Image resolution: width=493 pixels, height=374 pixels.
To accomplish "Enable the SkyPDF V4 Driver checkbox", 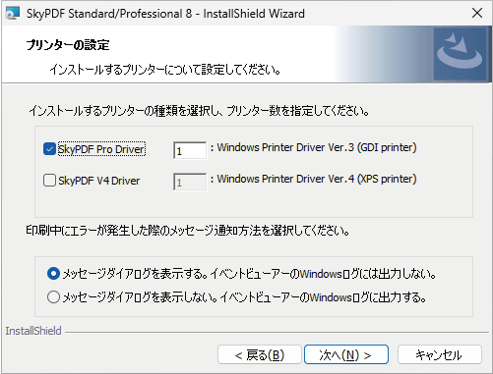I will 49,181.
